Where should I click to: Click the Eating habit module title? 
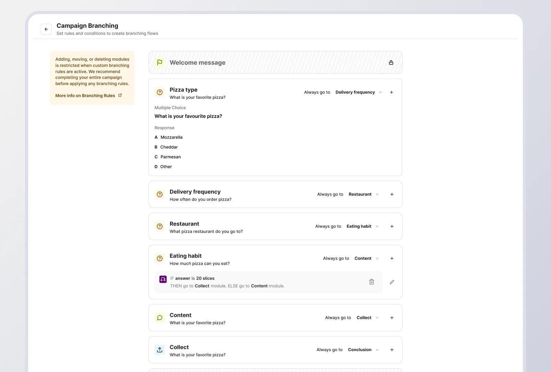185,256
